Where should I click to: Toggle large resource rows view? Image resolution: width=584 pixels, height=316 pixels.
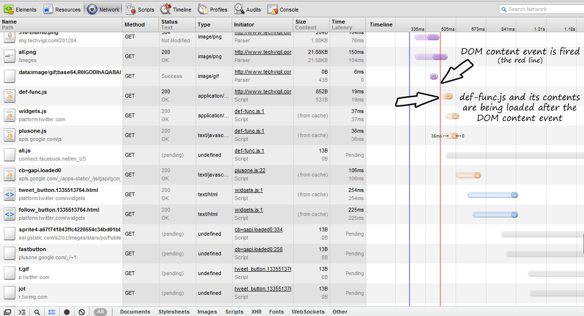[x=52, y=312]
